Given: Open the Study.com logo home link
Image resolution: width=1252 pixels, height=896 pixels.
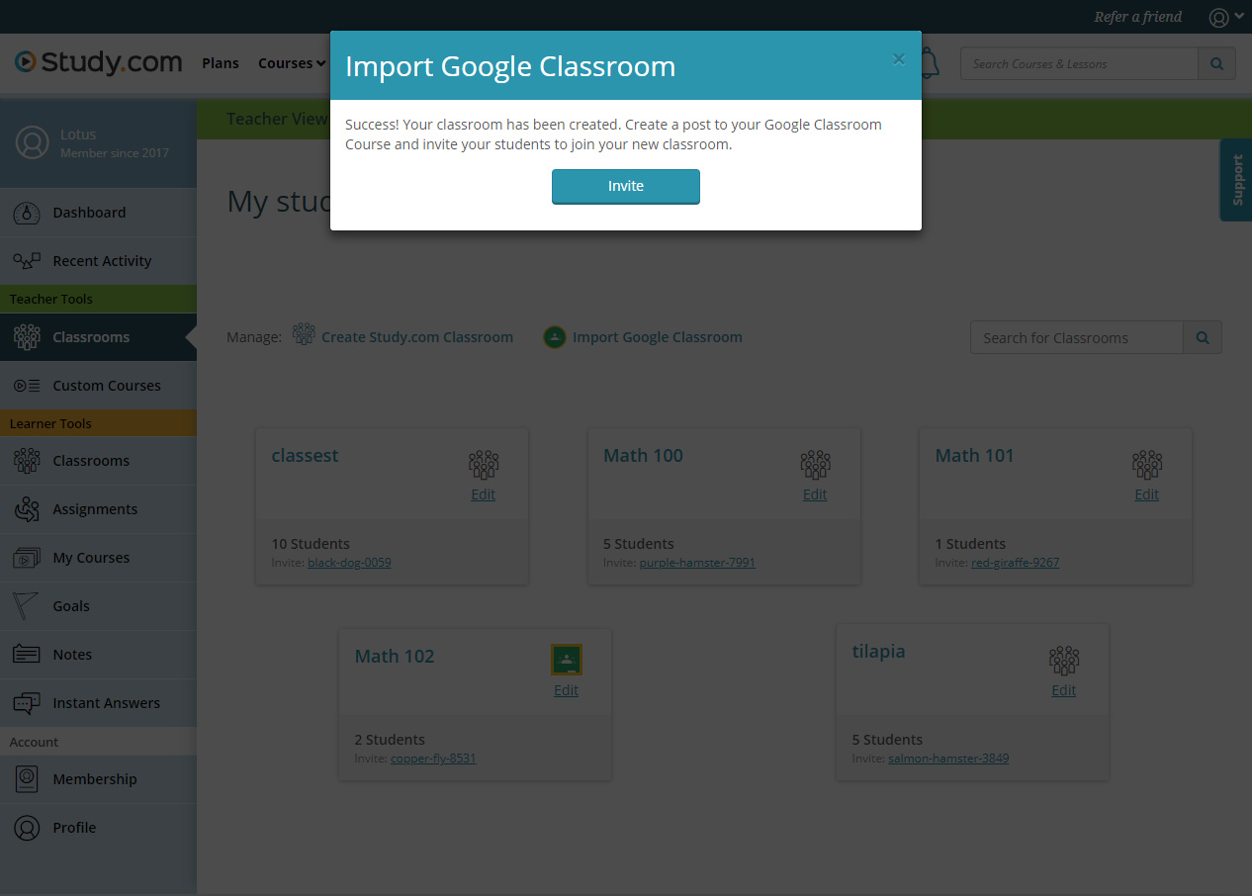Looking at the screenshot, I should (x=99, y=62).
